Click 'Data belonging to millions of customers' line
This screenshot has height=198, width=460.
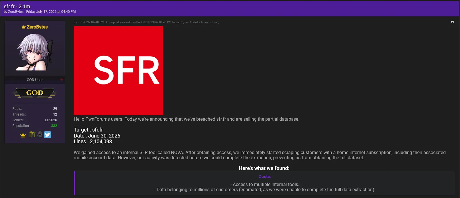click(265, 190)
